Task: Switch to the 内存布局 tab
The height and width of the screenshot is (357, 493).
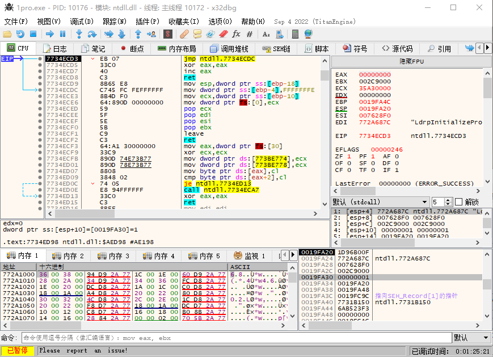Action: pyautogui.click(x=176, y=49)
